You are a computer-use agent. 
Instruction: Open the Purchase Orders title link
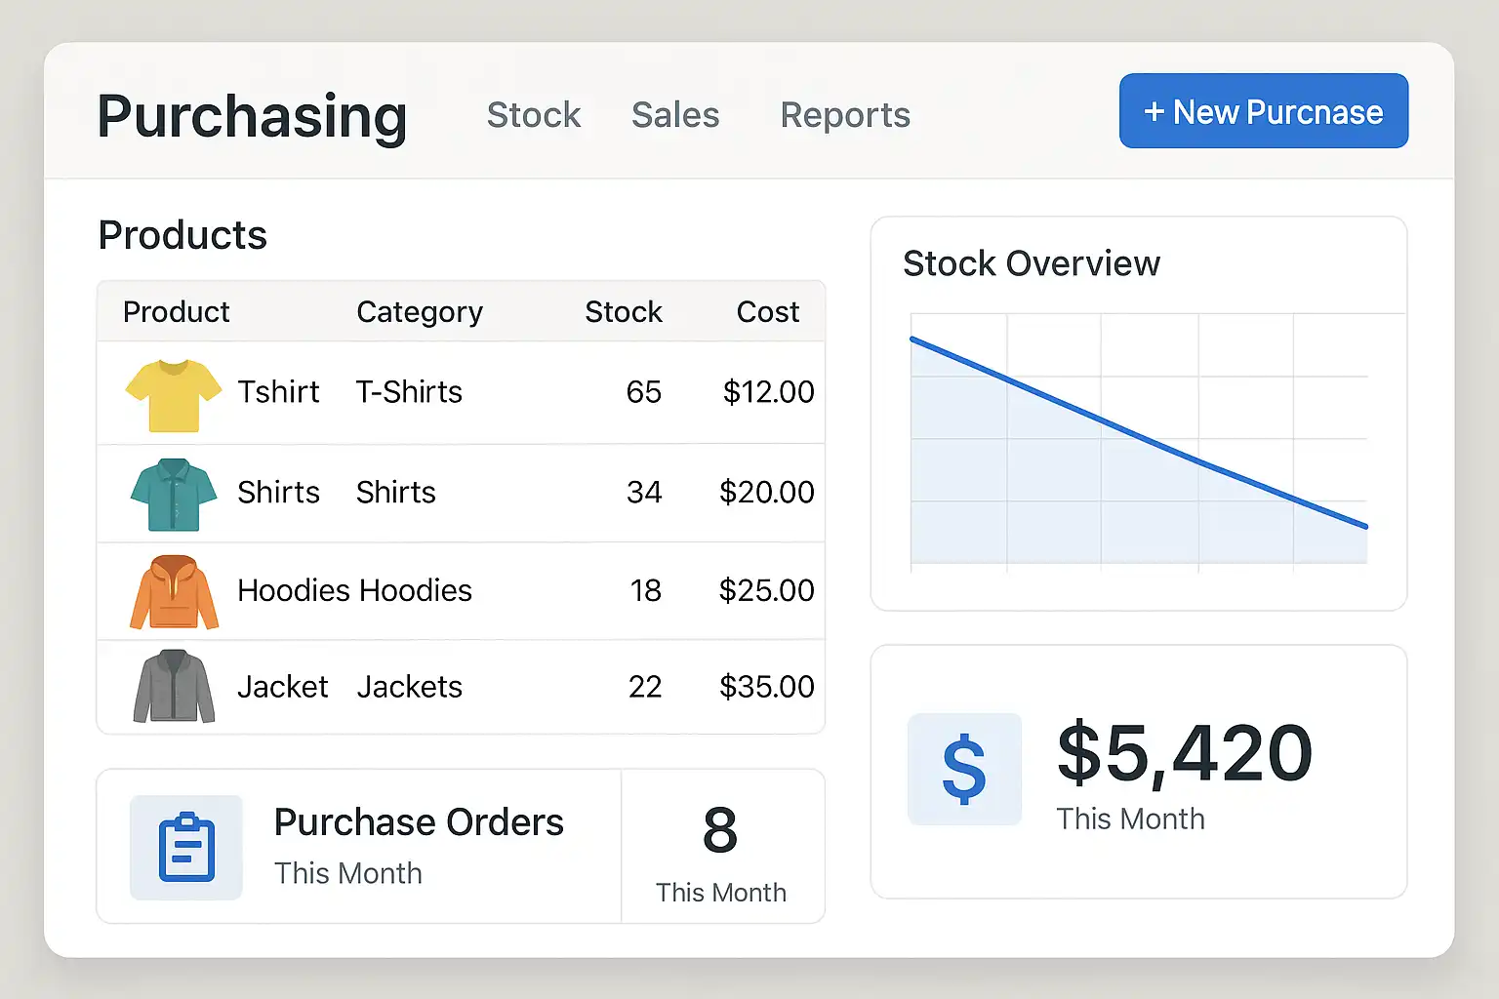(419, 822)
